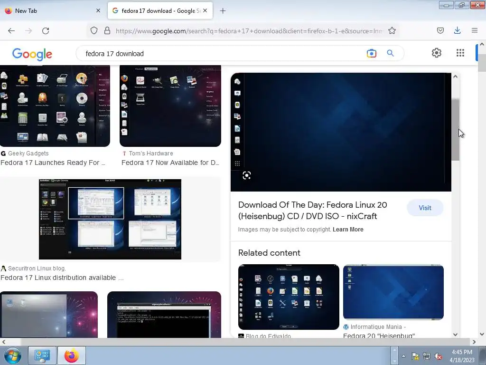Bookmark this page with the star
This screenshot has height=365, width=486.
pyautogui.click(x=392, y=31)
